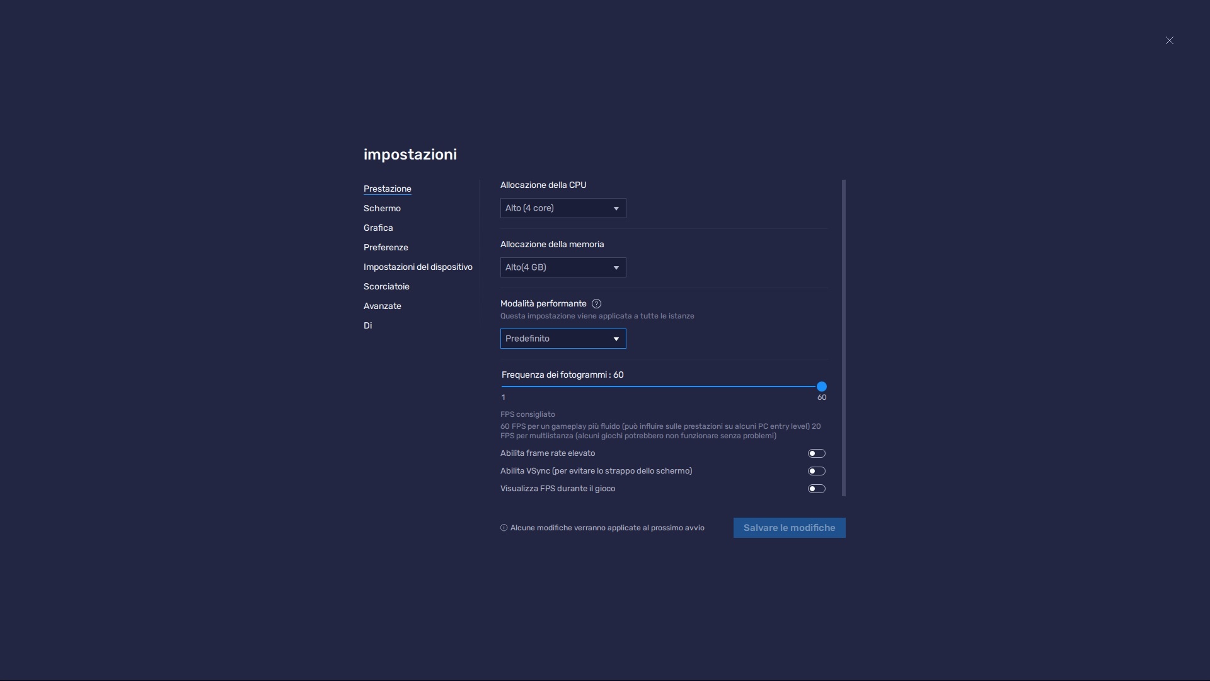
Task: Turn on Visualizza FPS durante il gioco
Action: point(817,489)
